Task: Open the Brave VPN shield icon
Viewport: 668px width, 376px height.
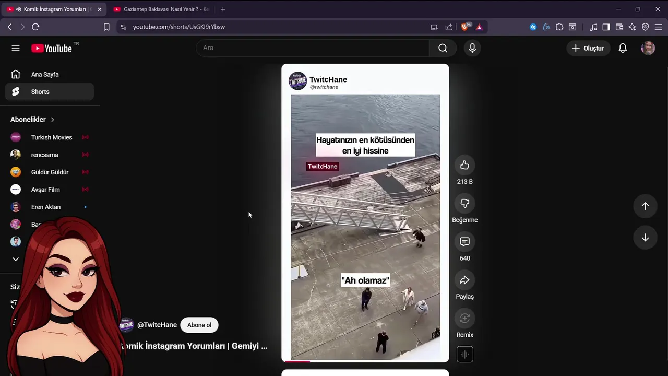Action: [x=646, y=27]
